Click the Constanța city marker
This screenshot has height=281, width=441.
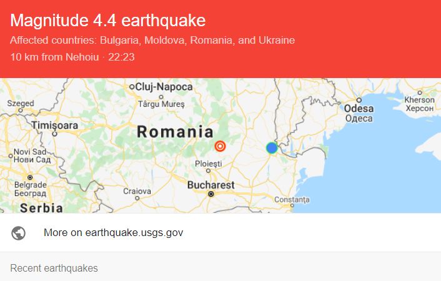292,205
